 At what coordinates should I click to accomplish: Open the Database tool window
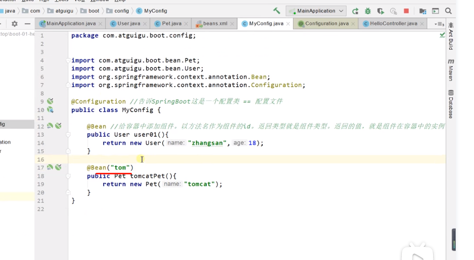click(x=451, y=104)
